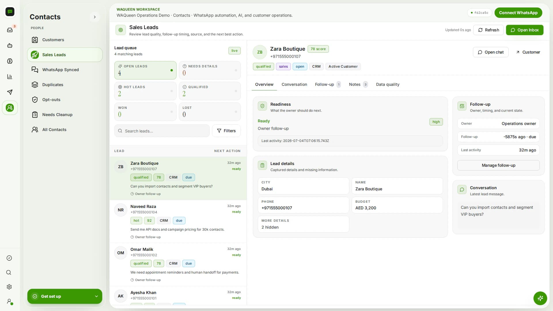The height and width of the screenshot is (311, 553).
Task: Click the Opt-outs shield icon
Action: (35, 100)
